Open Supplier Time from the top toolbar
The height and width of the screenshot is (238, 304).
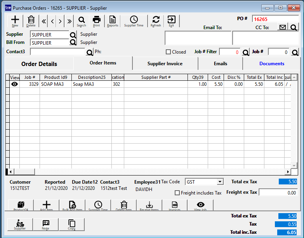click(134, 21)
